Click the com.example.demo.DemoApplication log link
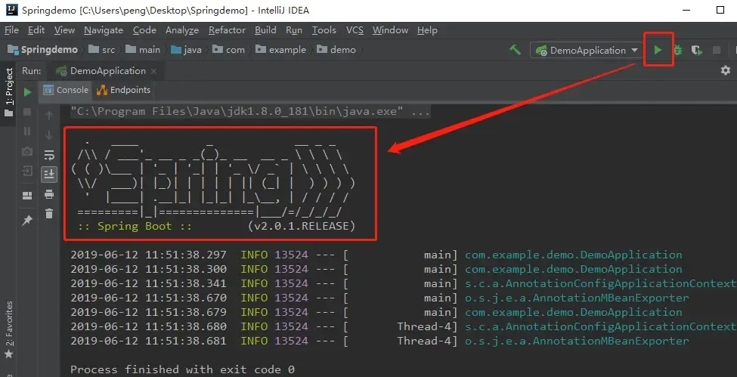Screen dimensions: 737x377 573,255
